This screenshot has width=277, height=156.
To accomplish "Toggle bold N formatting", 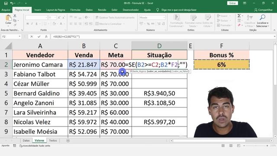I will click(x=28, y=24).
